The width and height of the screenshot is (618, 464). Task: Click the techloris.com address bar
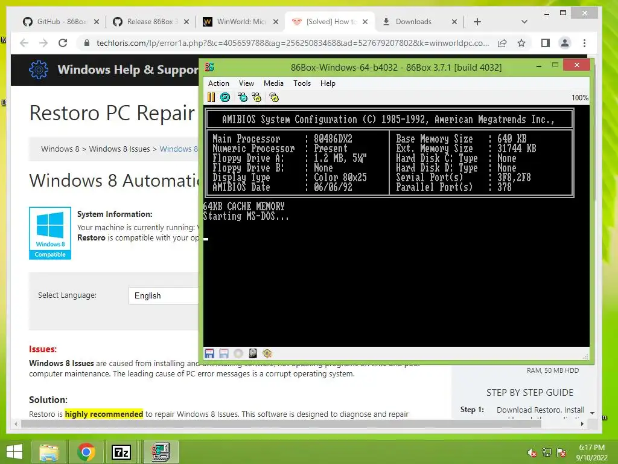point(293,43)
